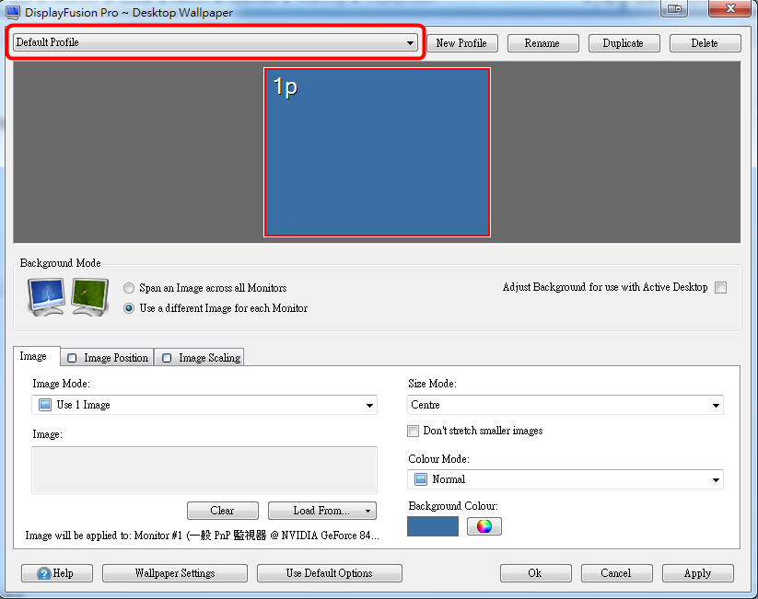Click the title bar monitor move icon

(x=675, y=9)
